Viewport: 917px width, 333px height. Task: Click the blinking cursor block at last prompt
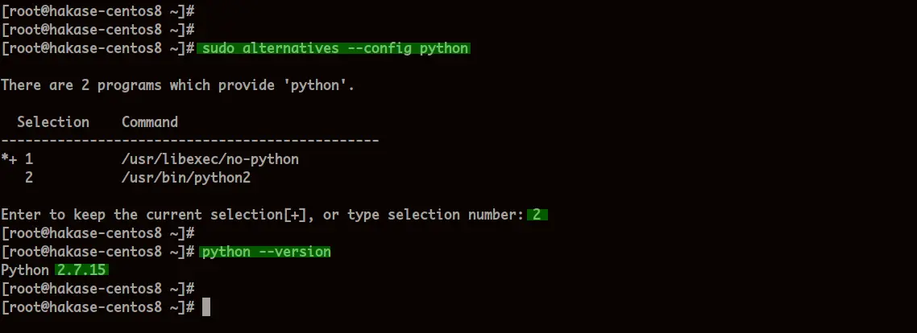click(x=205, y=307)
